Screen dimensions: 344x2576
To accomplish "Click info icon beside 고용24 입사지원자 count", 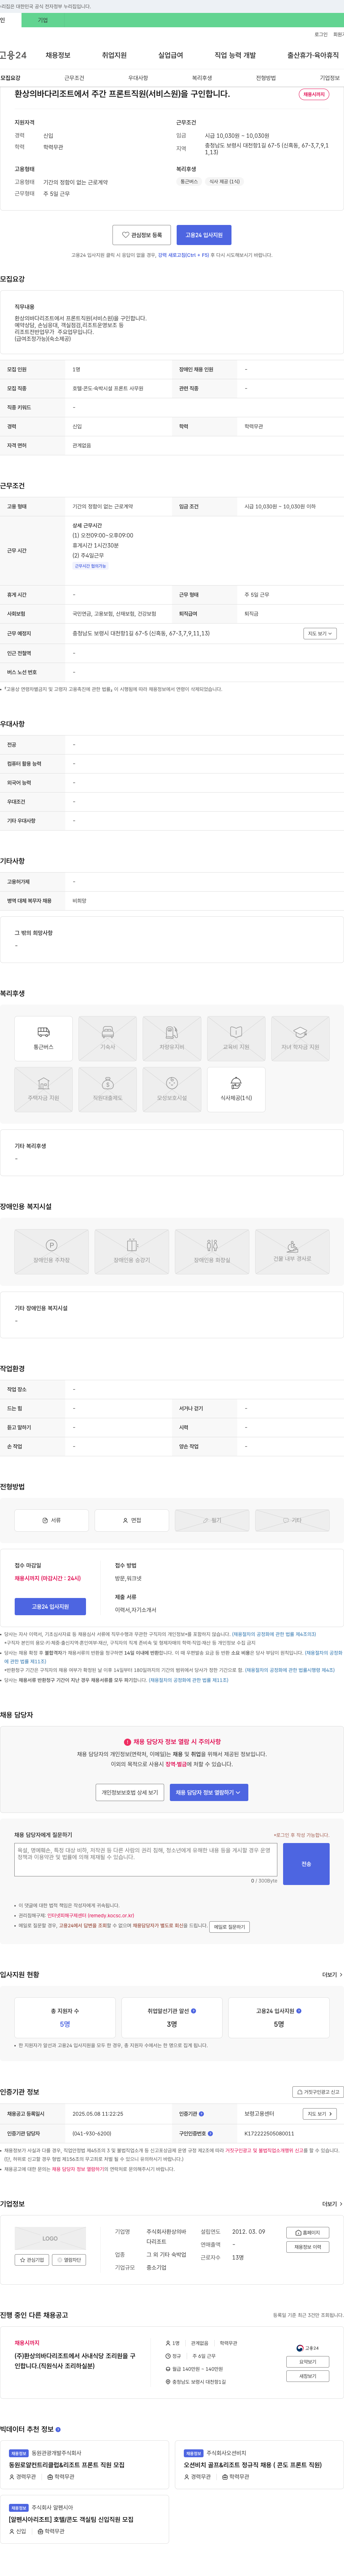I will pyautogui.click(x=299, y=2011).
